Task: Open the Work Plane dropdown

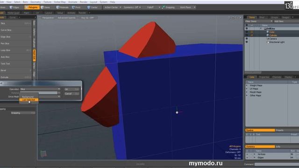Action: click(187, 7)
